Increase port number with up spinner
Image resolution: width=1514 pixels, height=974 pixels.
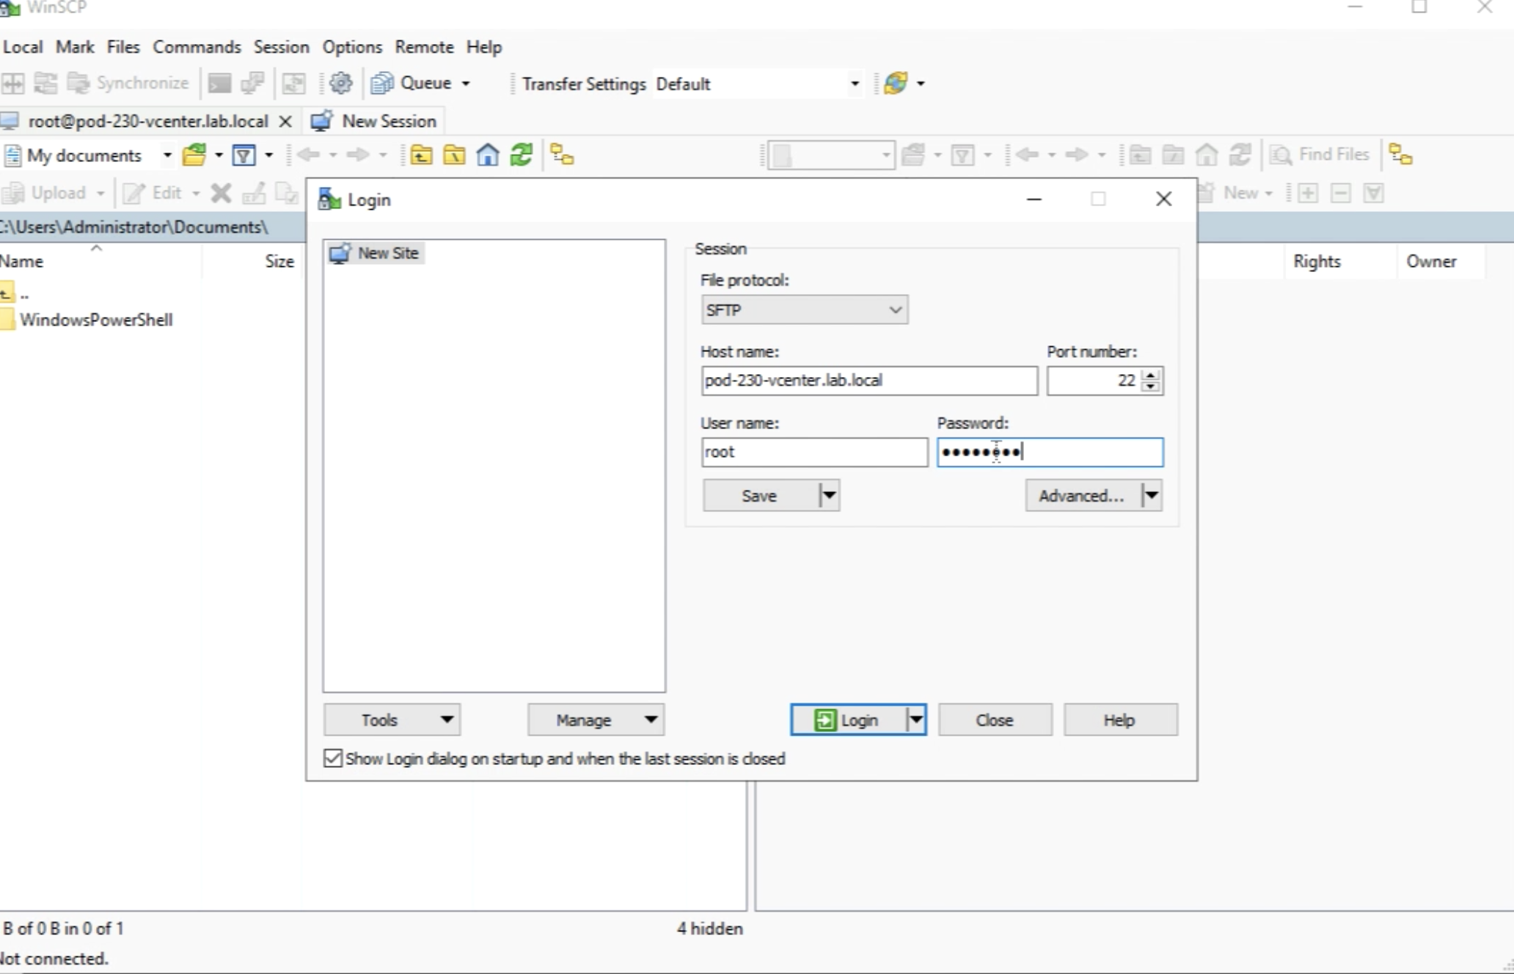click(1151, 375)
